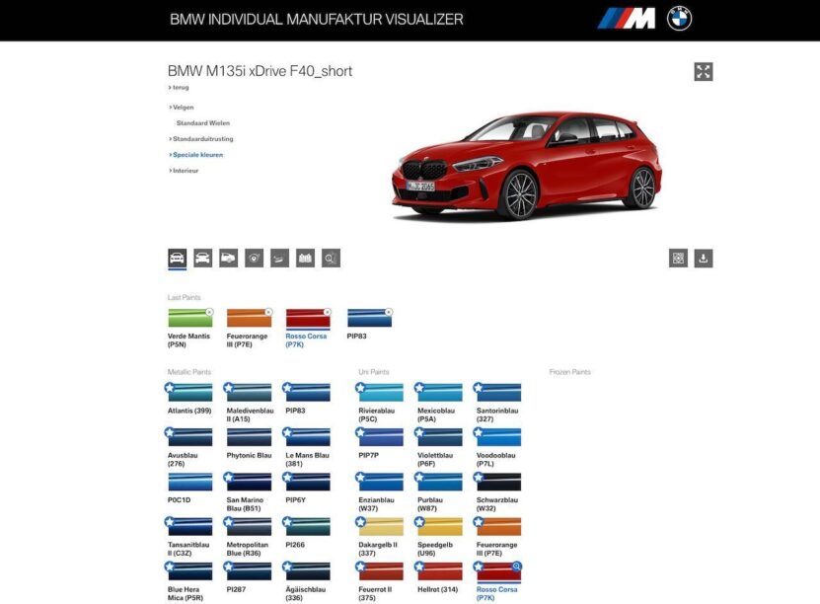Choose PIP6Y metallic paint swatch
The height and width of the screenshot is (604, 820).
[x=309, y=482]
